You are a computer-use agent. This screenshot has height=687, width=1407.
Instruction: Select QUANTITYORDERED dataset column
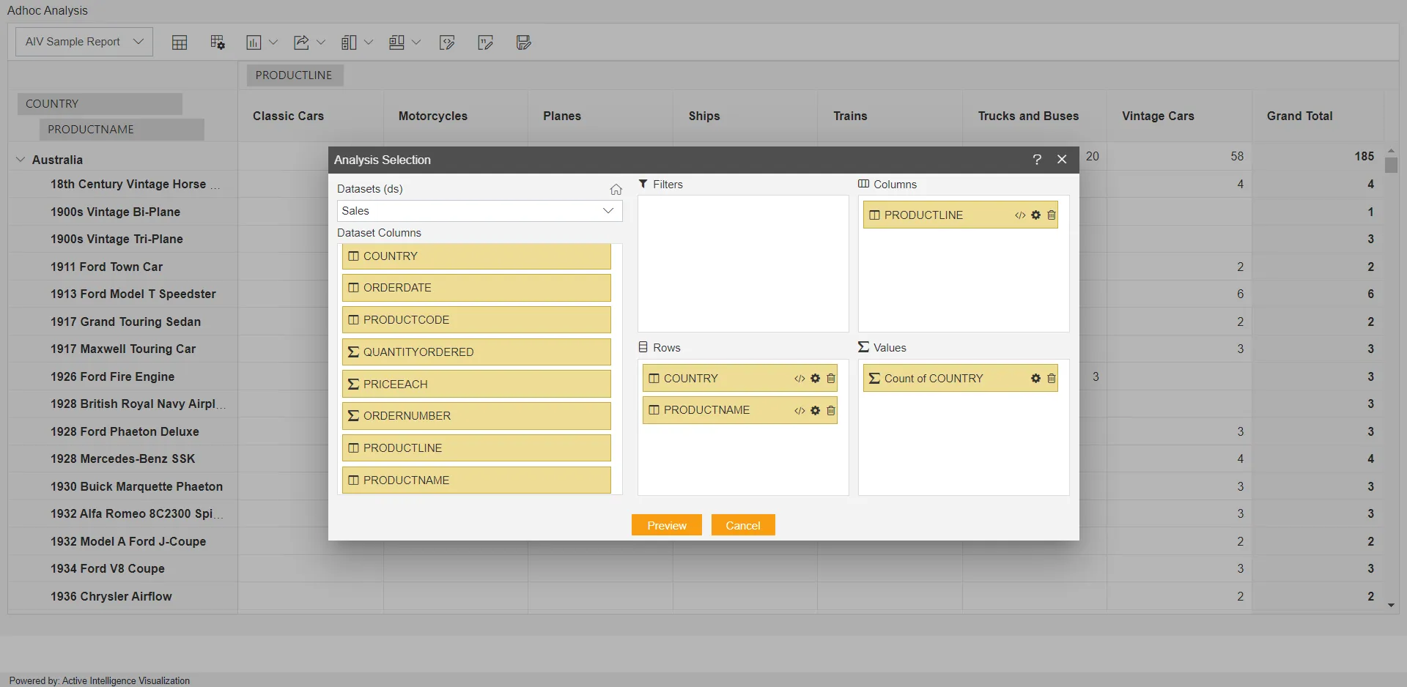click(x=476, y=352)
